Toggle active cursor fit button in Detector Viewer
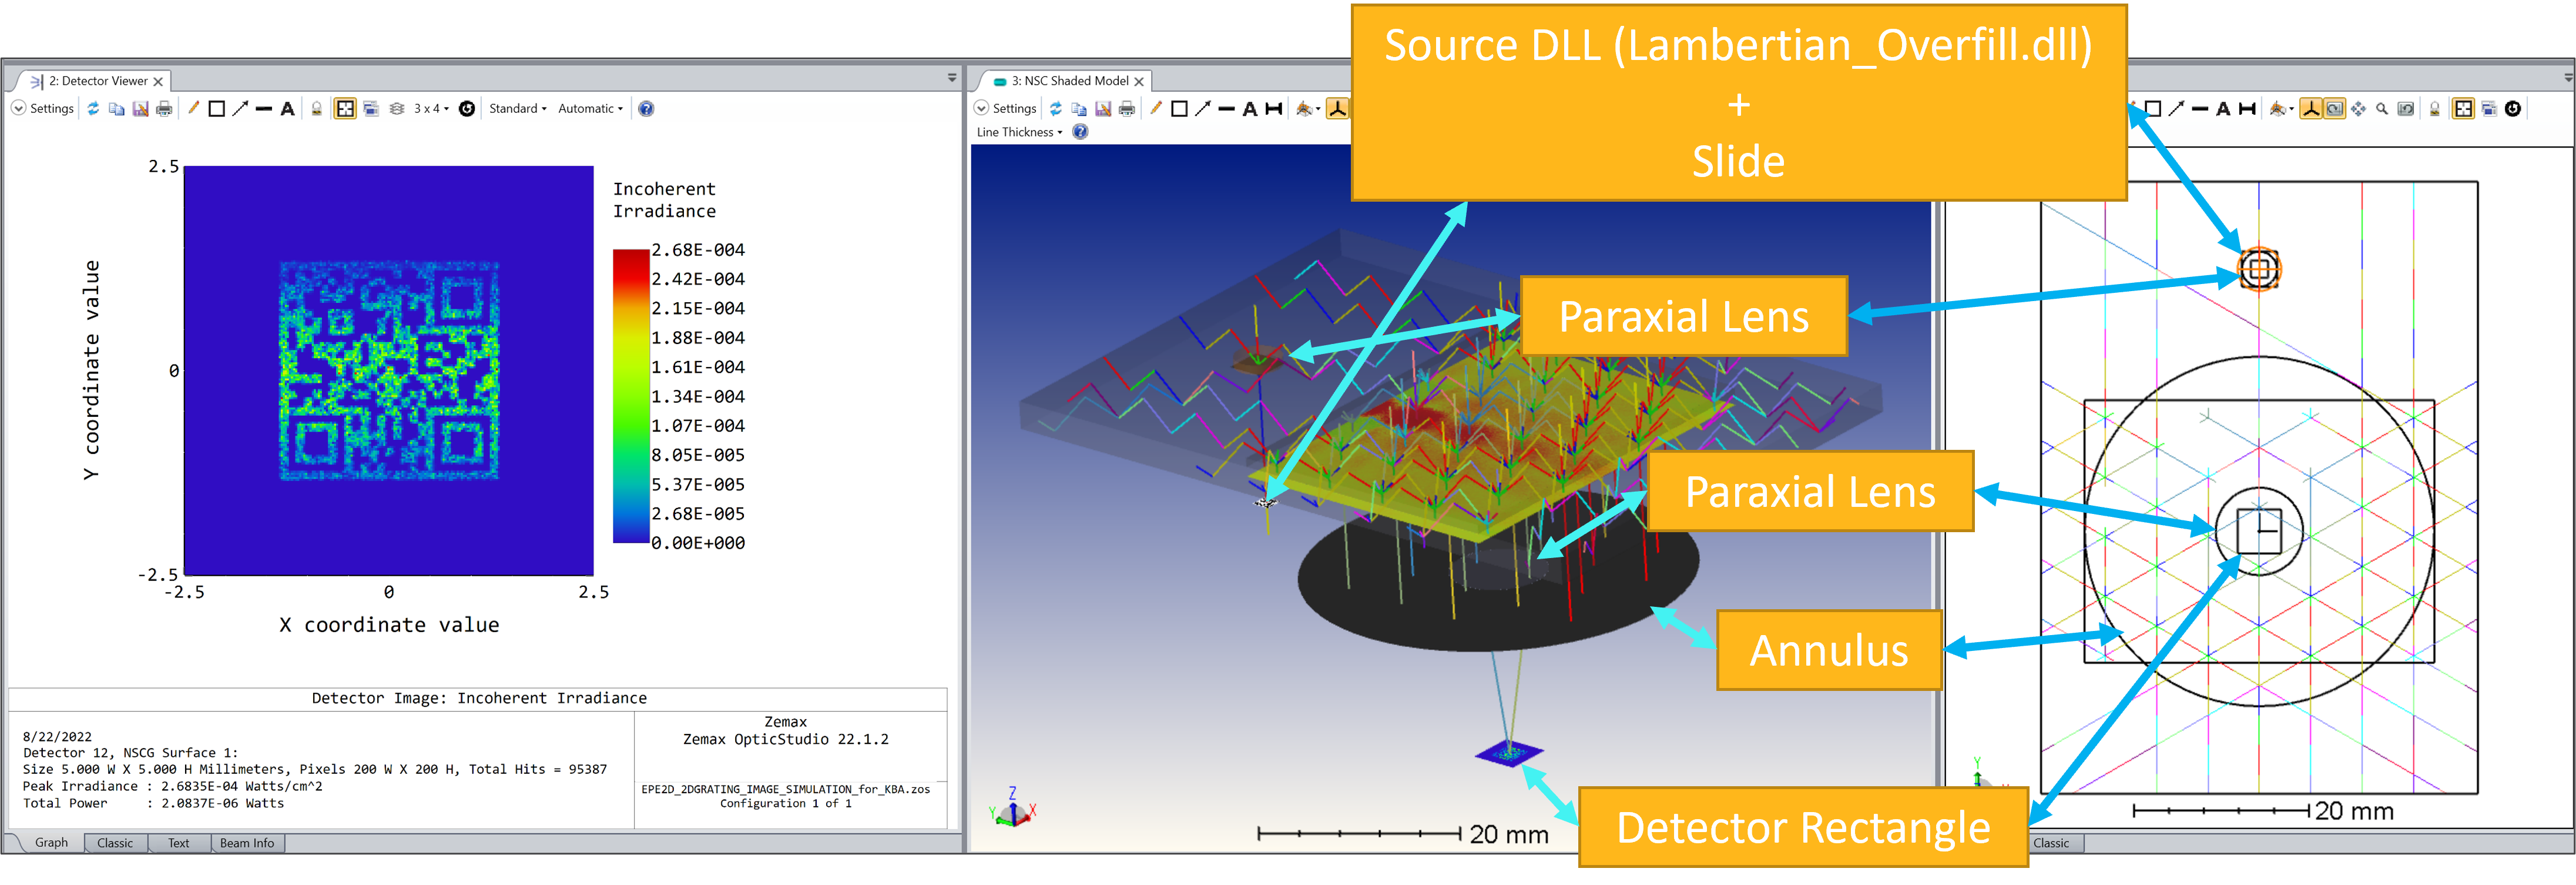Image resolution: width=2576 pixels, height=885 pixels. click(345, 108)
